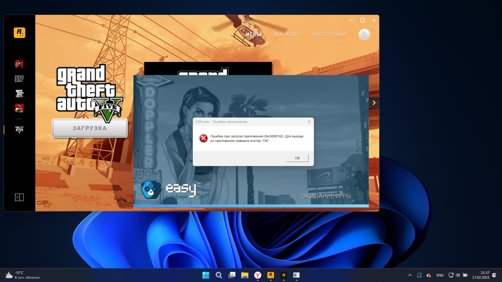Switch the ENG input language
The width and height of the screenshot is (502, 282).
coord(440,275)
